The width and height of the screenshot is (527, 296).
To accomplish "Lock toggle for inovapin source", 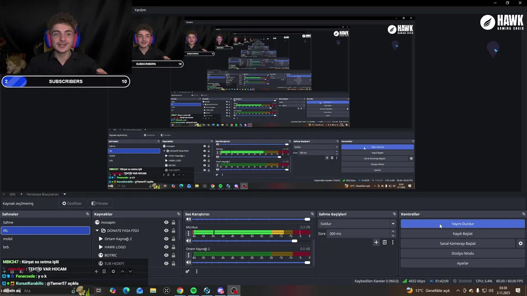I will point(173,222).
